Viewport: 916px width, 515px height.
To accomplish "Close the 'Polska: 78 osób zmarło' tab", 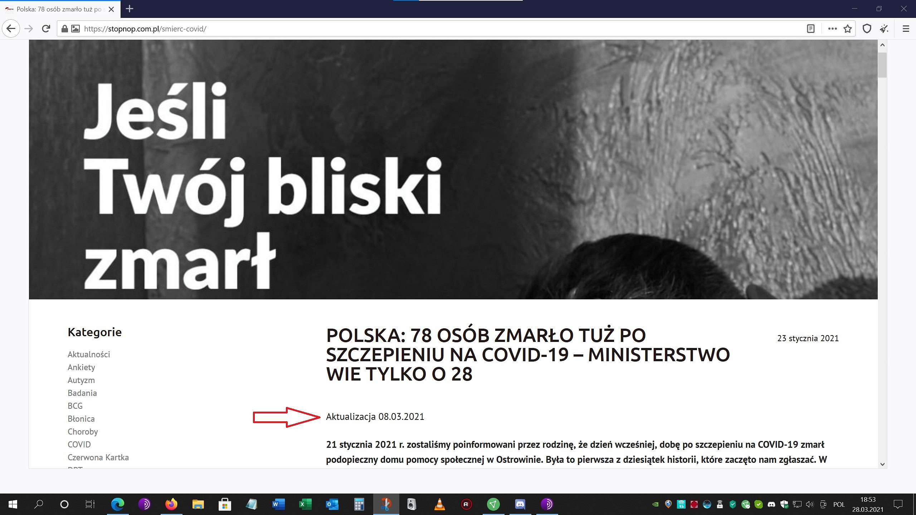I will (x=111, y=9).
